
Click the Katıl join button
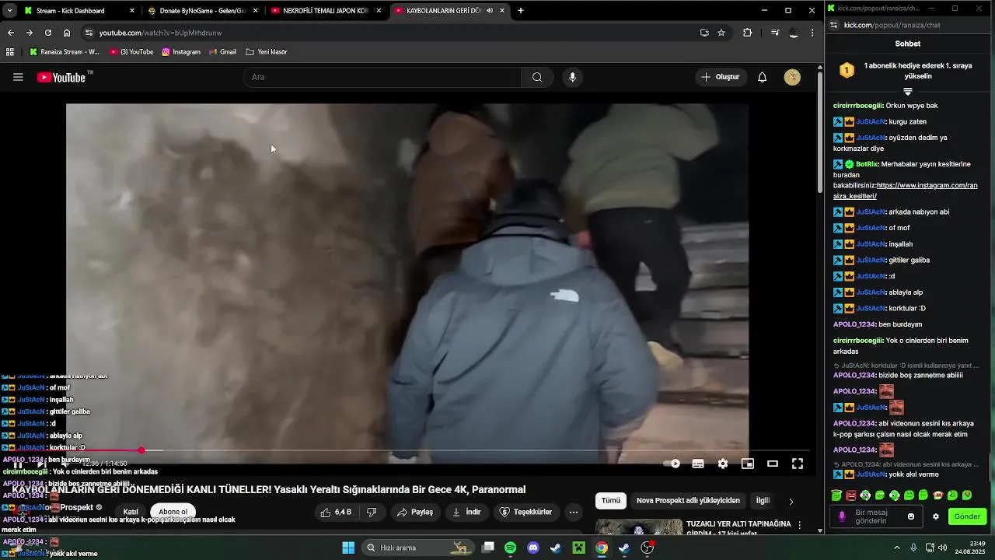point(131,512)
